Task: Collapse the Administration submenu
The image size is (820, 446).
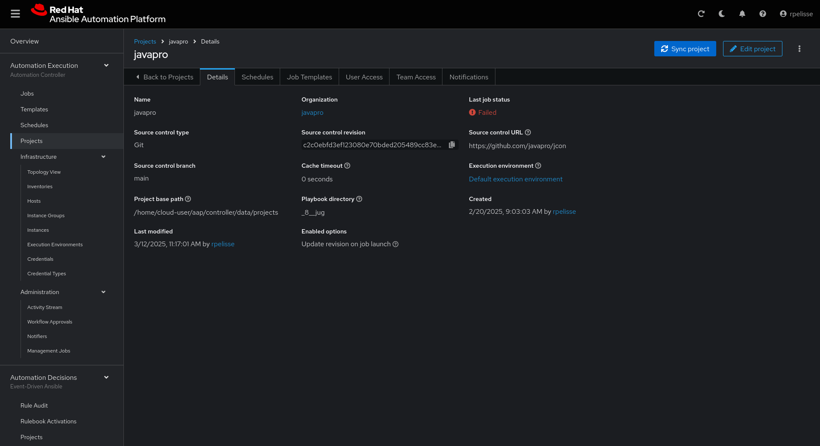Action: tap(103, 292)
